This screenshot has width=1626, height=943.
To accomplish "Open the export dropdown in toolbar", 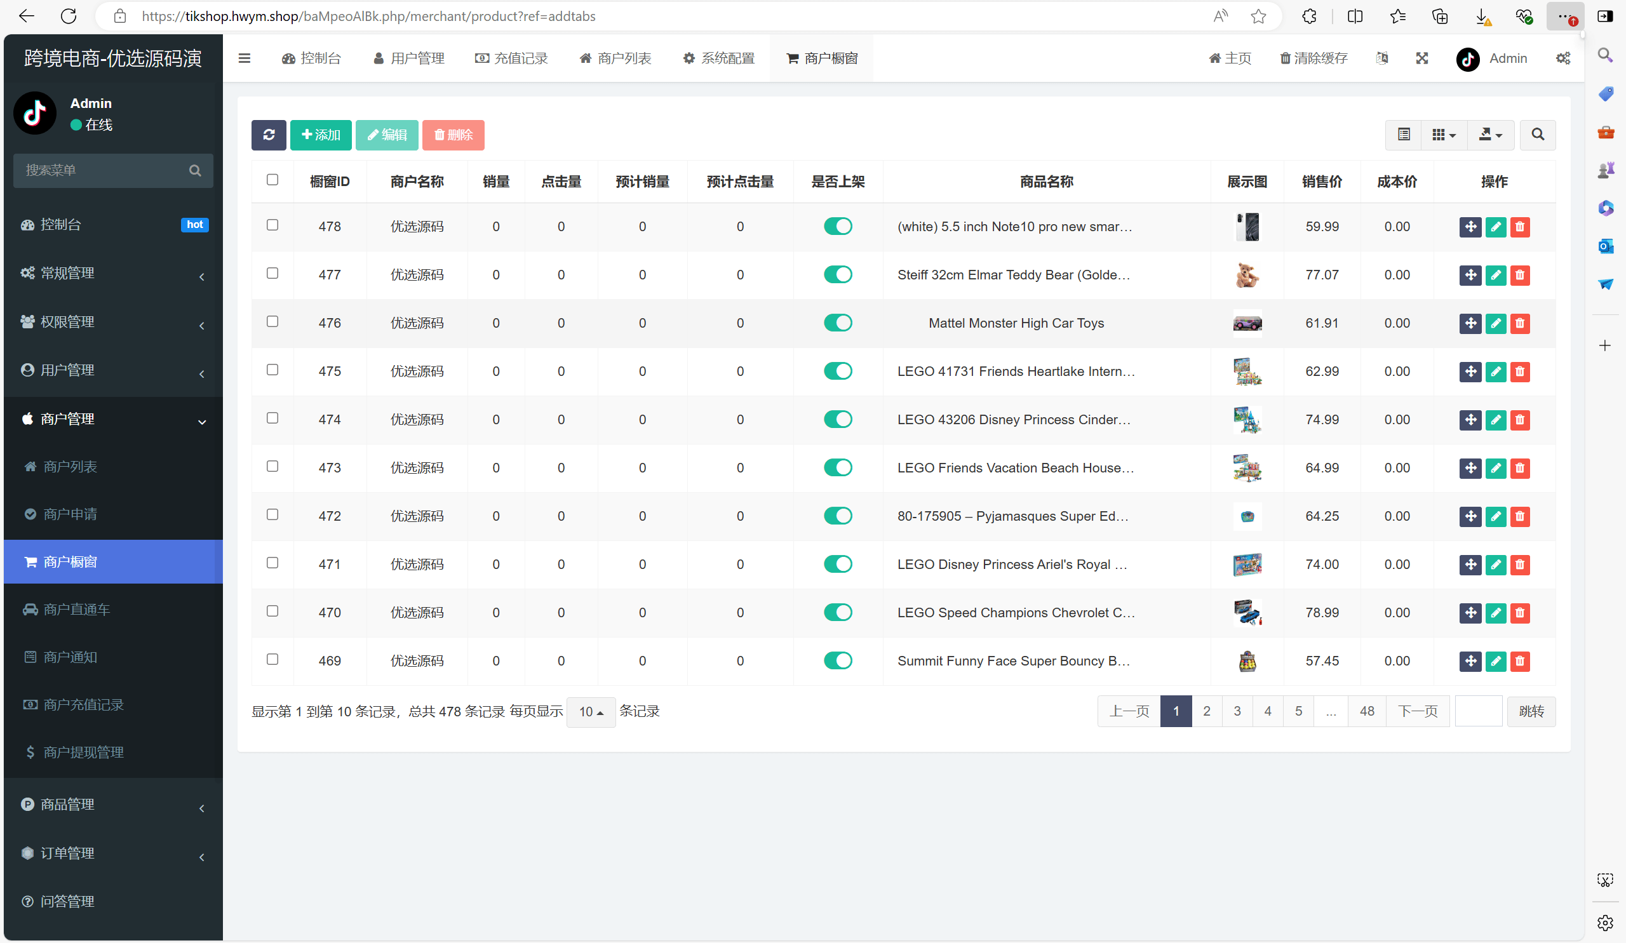I will tap(1491, 134).
